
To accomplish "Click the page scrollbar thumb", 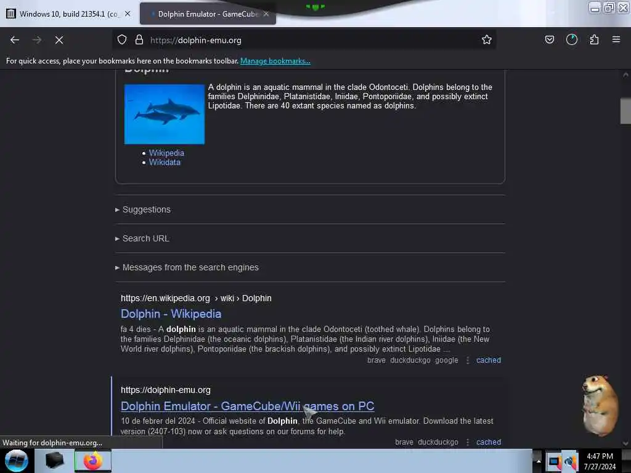I will pos(625,111).
